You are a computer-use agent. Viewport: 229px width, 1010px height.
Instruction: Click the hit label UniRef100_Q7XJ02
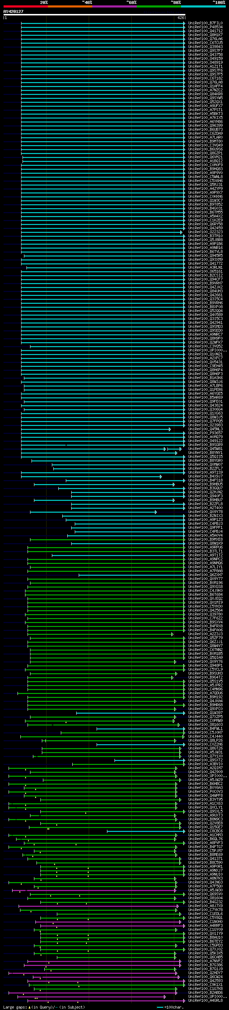[x=205, y=949]
